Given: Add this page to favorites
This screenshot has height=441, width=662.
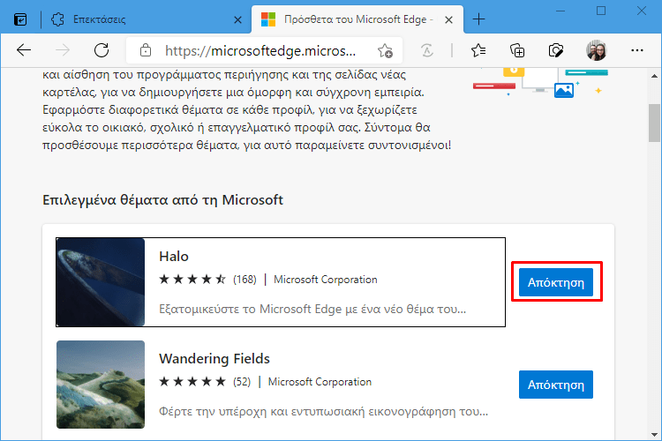Looking at the screenshot, I should pyautogui.click(x=385, y=50).
